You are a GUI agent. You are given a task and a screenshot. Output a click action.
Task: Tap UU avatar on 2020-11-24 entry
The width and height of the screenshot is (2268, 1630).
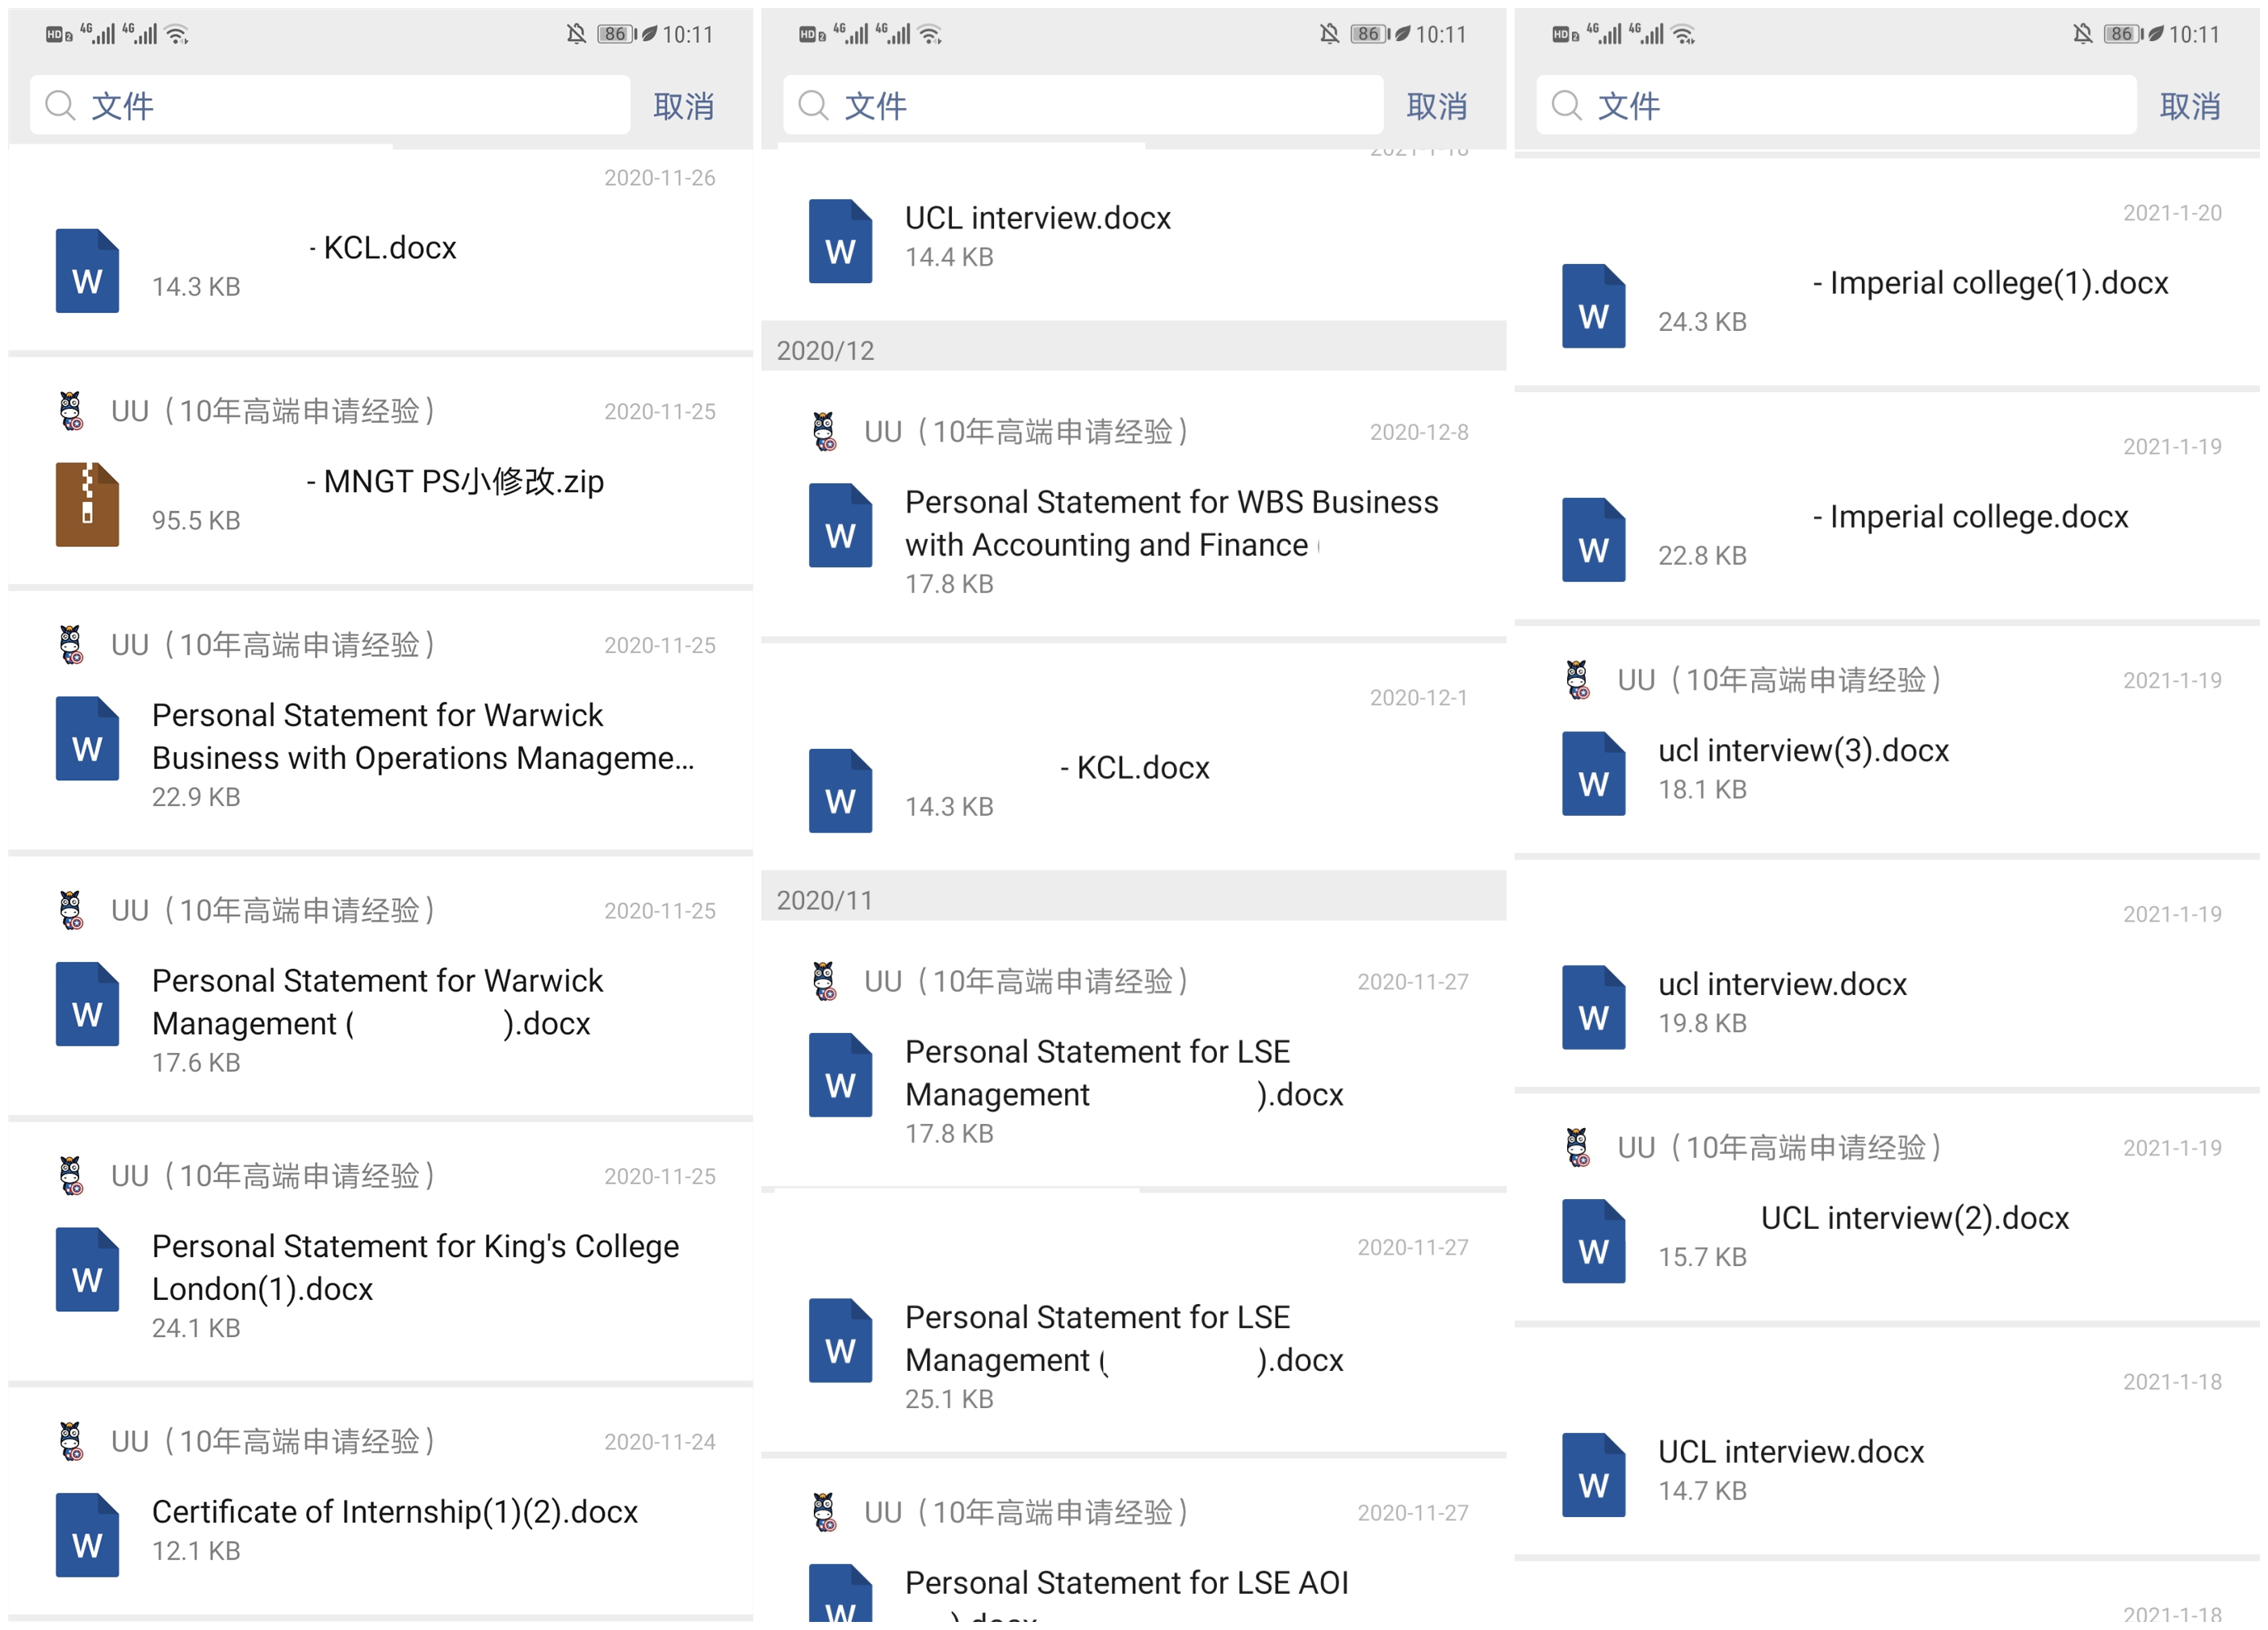(x=71, y=1442)
